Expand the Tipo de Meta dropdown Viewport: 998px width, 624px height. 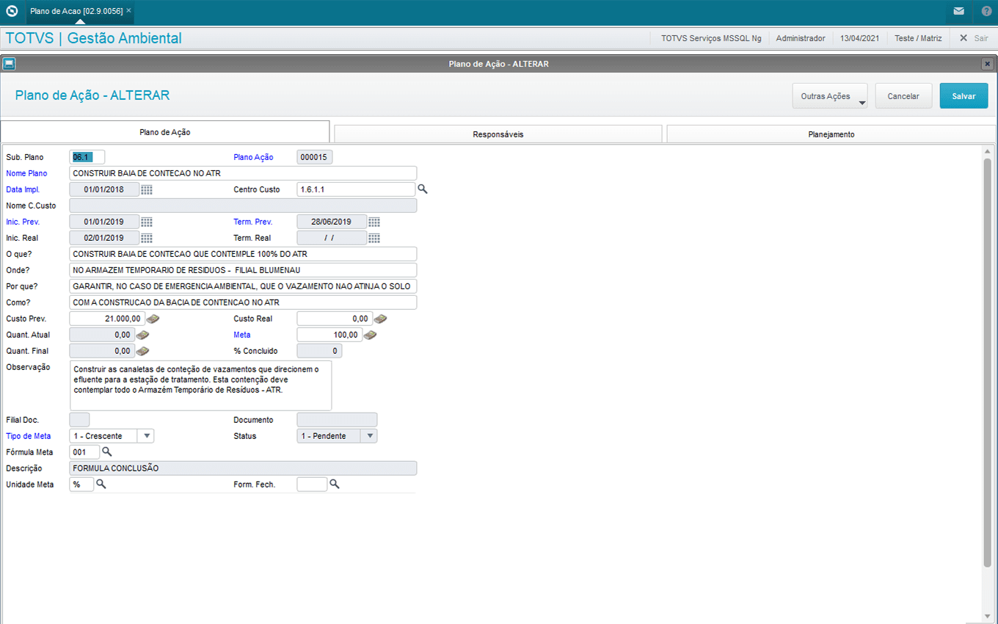pos(146,436)
